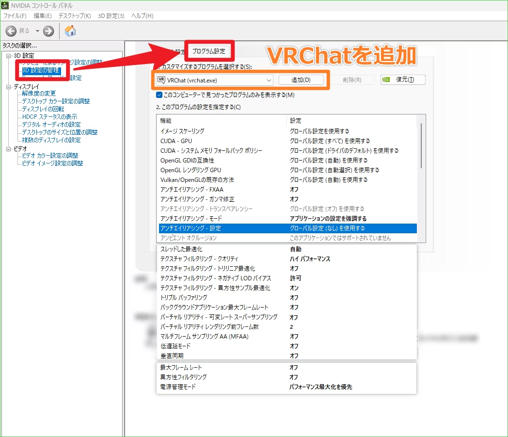Viewport: 508px width, 437px height.
Task: Open the デスクトップ(K) menu
Action: tap(75, 16)
